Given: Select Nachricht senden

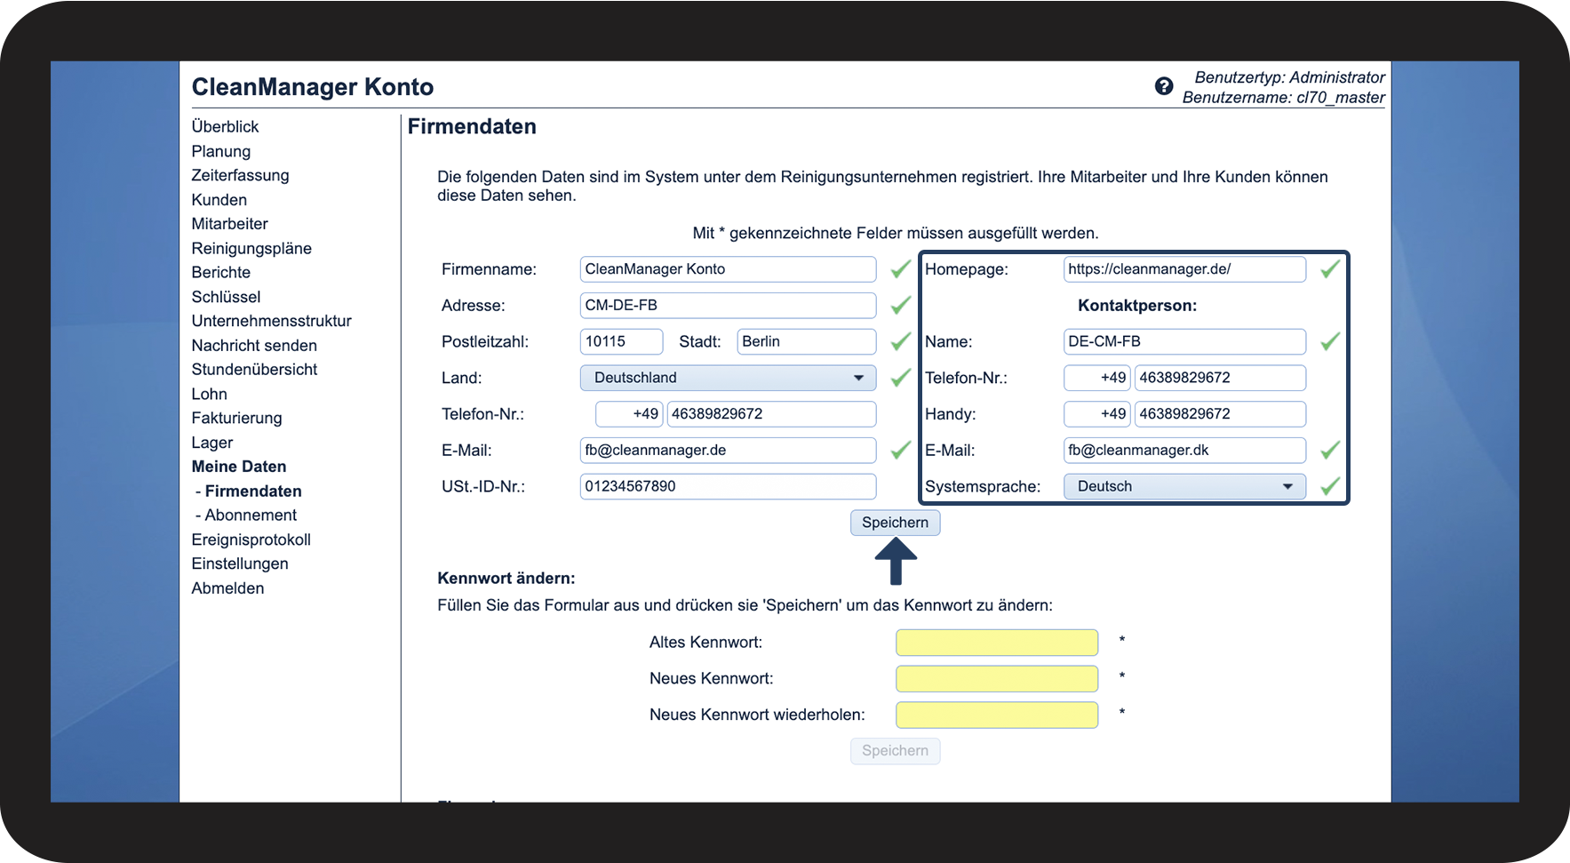Looking at the screenshot, I should [254, 346].
